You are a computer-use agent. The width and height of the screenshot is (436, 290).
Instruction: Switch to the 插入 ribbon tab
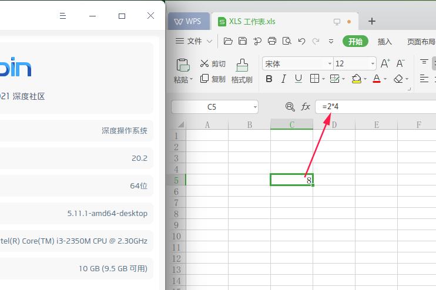[385, 42]
